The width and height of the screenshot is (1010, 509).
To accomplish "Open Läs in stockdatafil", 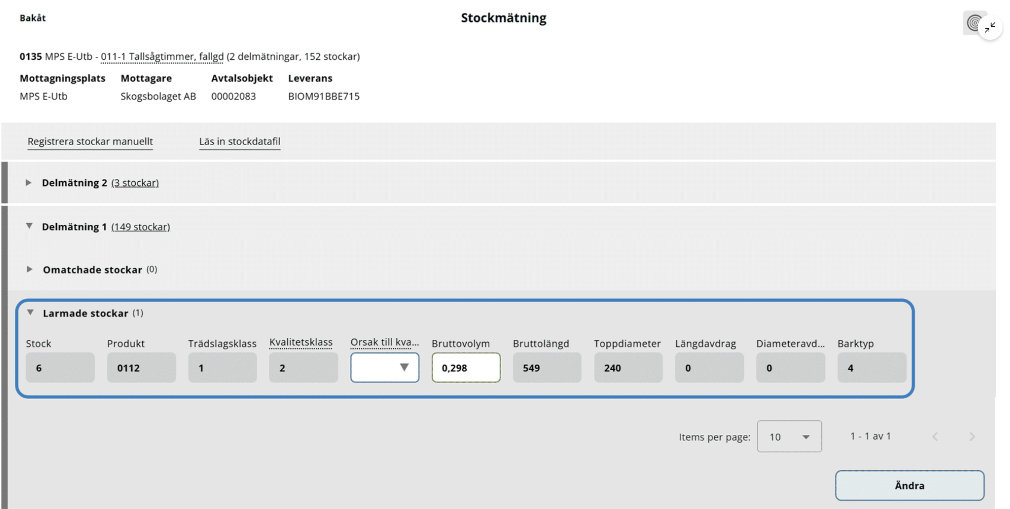I will [x=240, y=142].
